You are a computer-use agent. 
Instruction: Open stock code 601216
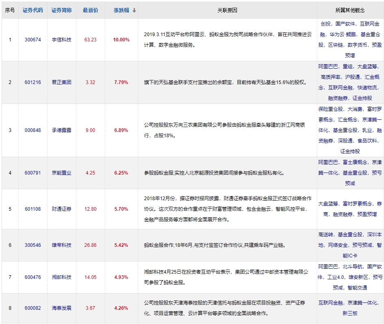(x=33, y=82)
